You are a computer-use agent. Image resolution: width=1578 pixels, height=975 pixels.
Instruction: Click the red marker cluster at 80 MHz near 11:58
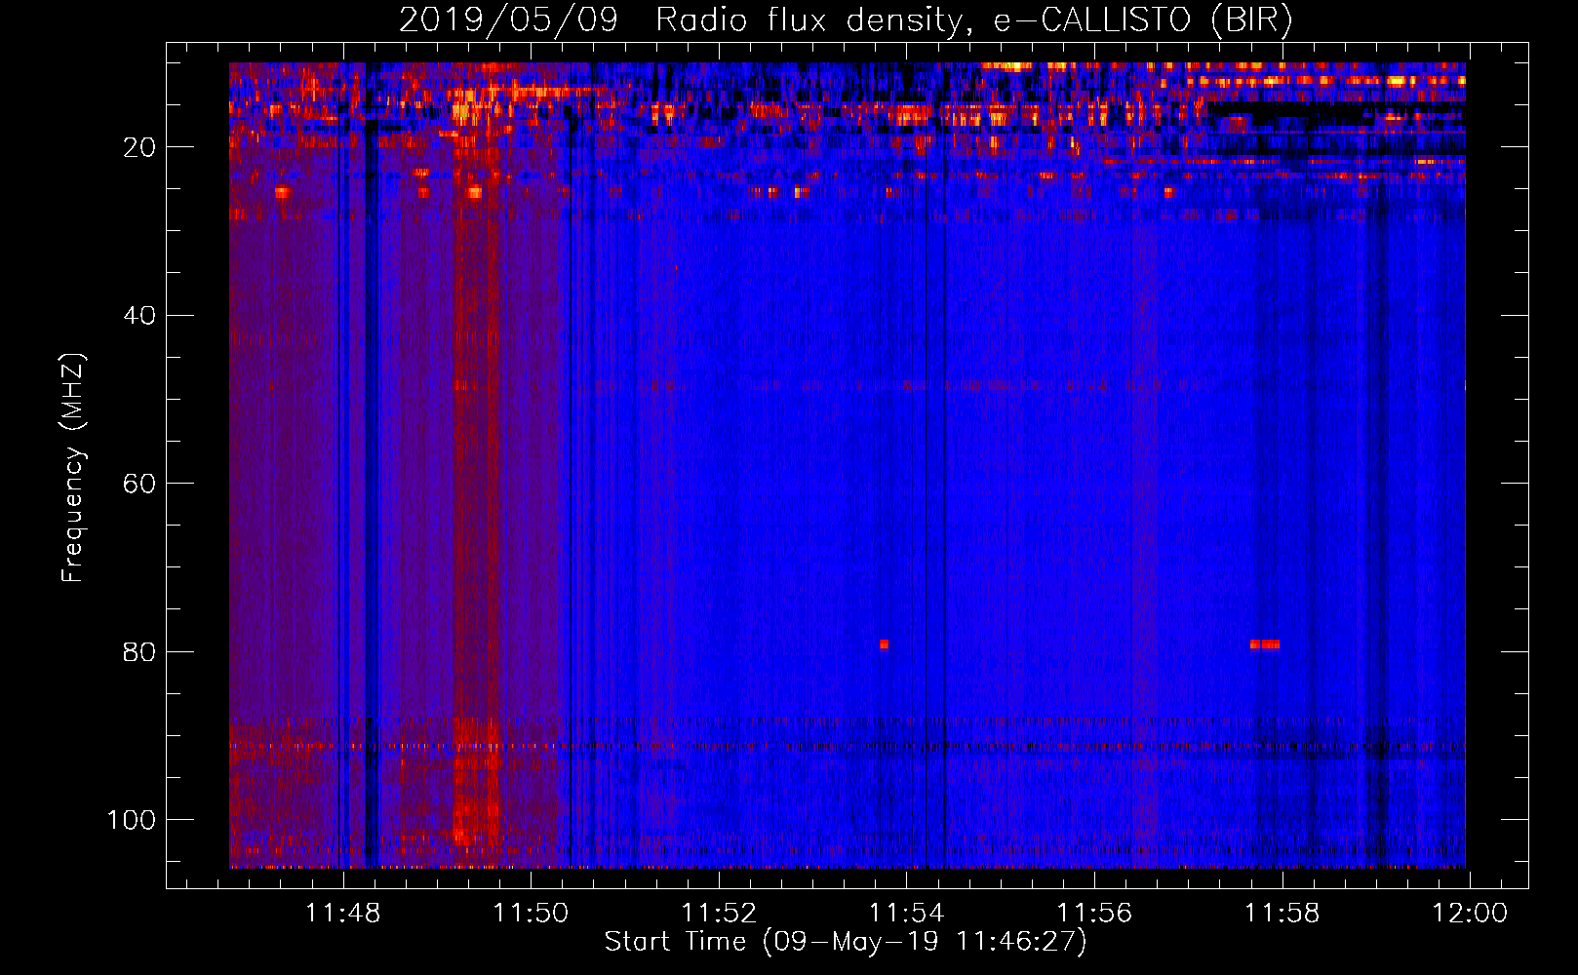[x=1265, y=644]
